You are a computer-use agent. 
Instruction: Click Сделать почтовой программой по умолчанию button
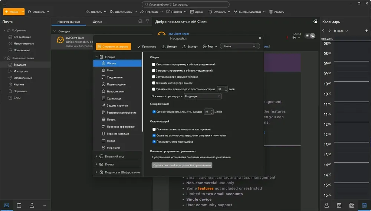pyautogui.click(x=182, y=165)
